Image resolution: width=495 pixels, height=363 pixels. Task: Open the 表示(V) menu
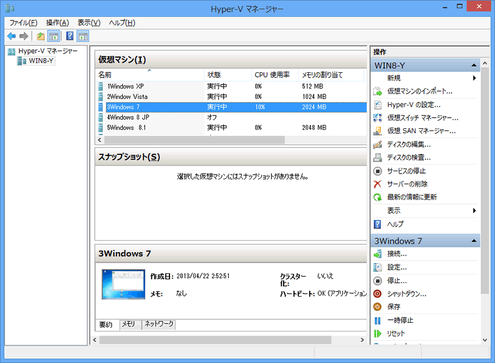tap(89, 23)
